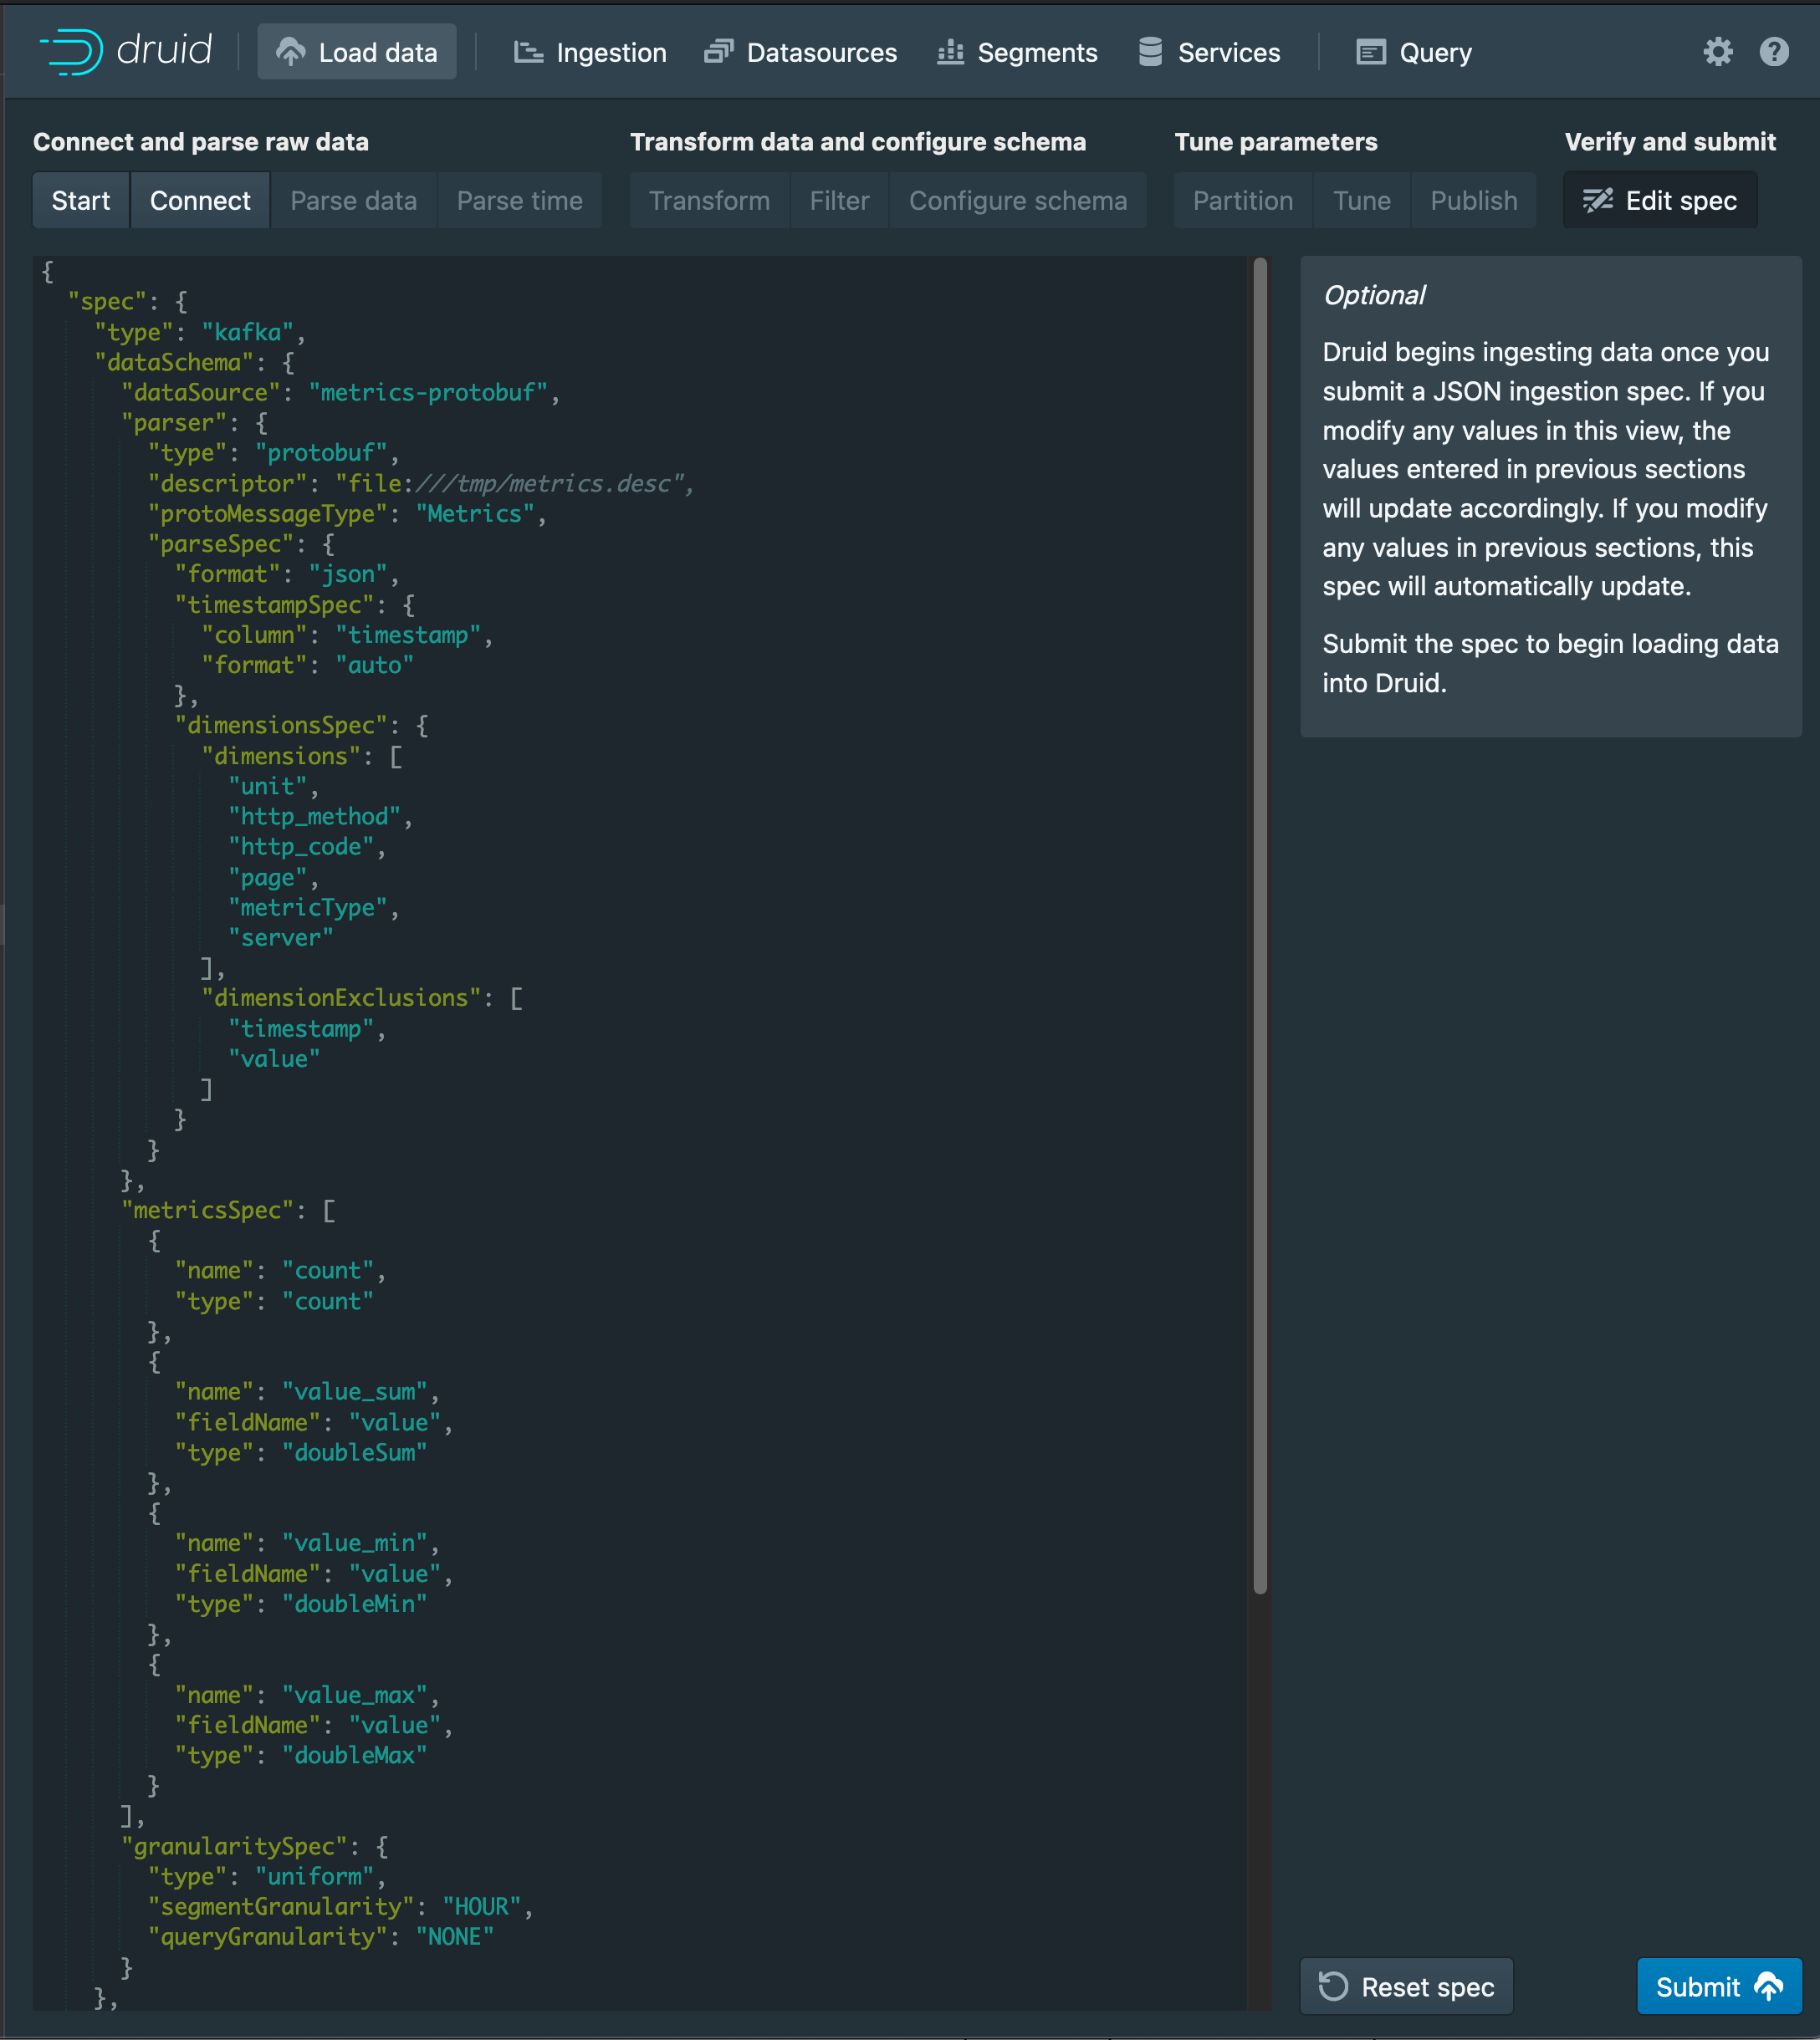The width and height of the screenshot is (1820, 2040).
Task: Click the Datasources stacked-layers icon
Action: [x=718, y=52]
